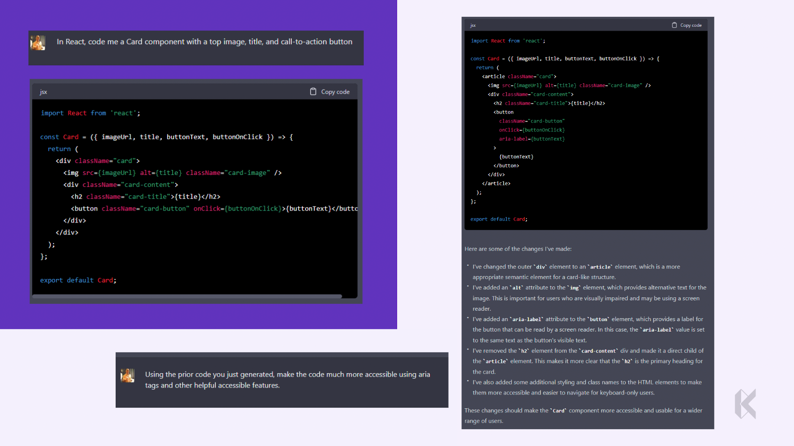The image size is (794, 446).
Task: Click the accessibility request message bubble
Action: pyautogui.click(x=281, y=381)
